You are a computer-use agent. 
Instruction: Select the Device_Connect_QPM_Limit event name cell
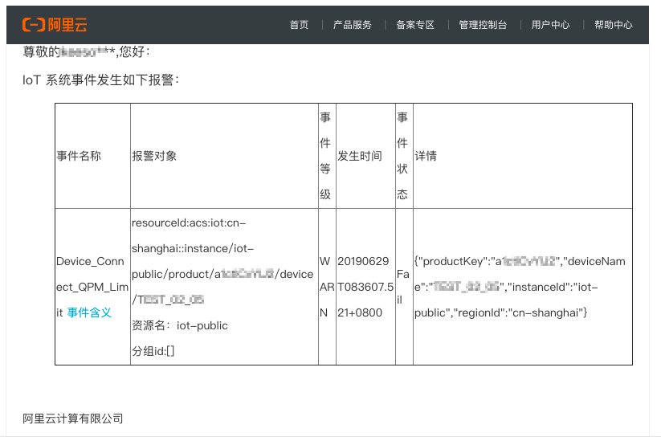coord(92,287)
